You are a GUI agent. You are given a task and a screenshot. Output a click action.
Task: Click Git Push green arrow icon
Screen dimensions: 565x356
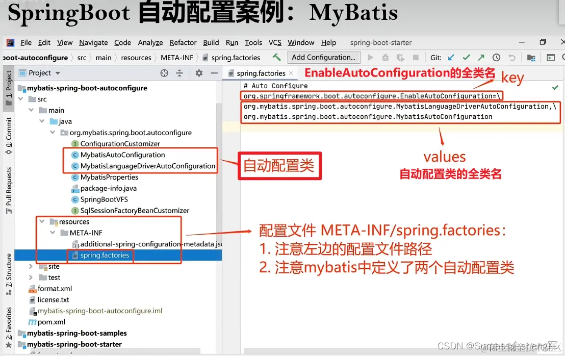[481, 57]
